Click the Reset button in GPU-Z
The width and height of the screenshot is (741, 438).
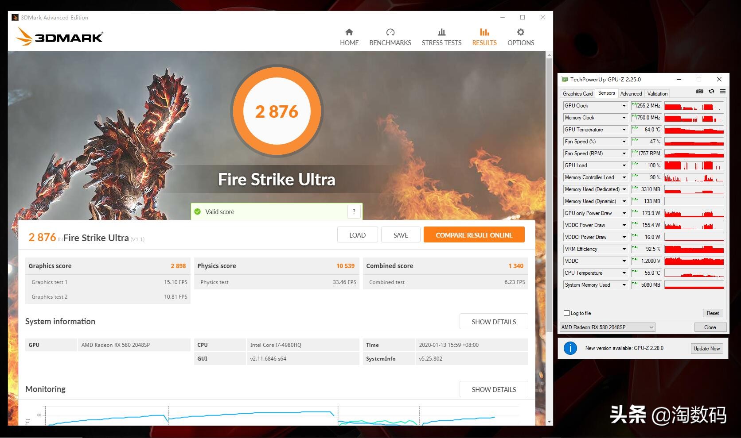coord(713,313)
